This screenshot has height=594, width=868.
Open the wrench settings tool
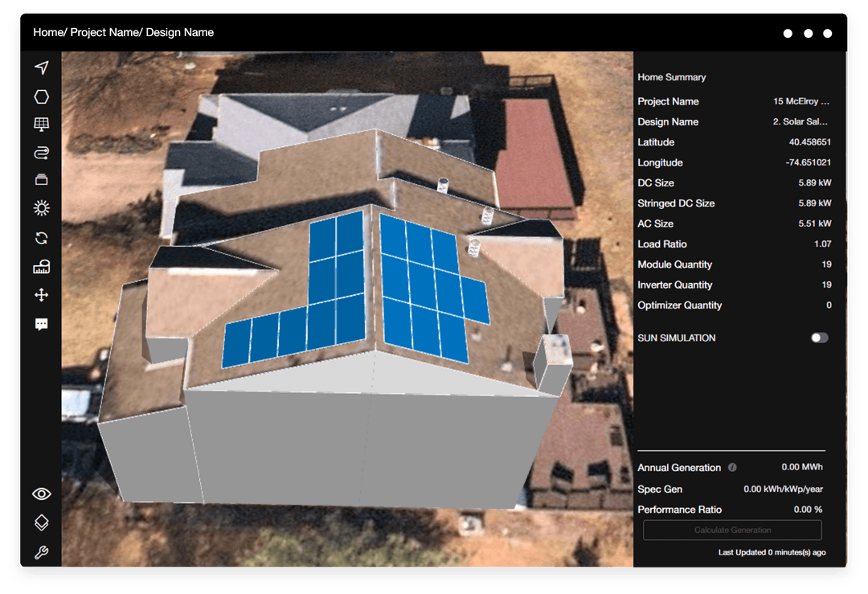pyautogui.click(x=42, y=552)
